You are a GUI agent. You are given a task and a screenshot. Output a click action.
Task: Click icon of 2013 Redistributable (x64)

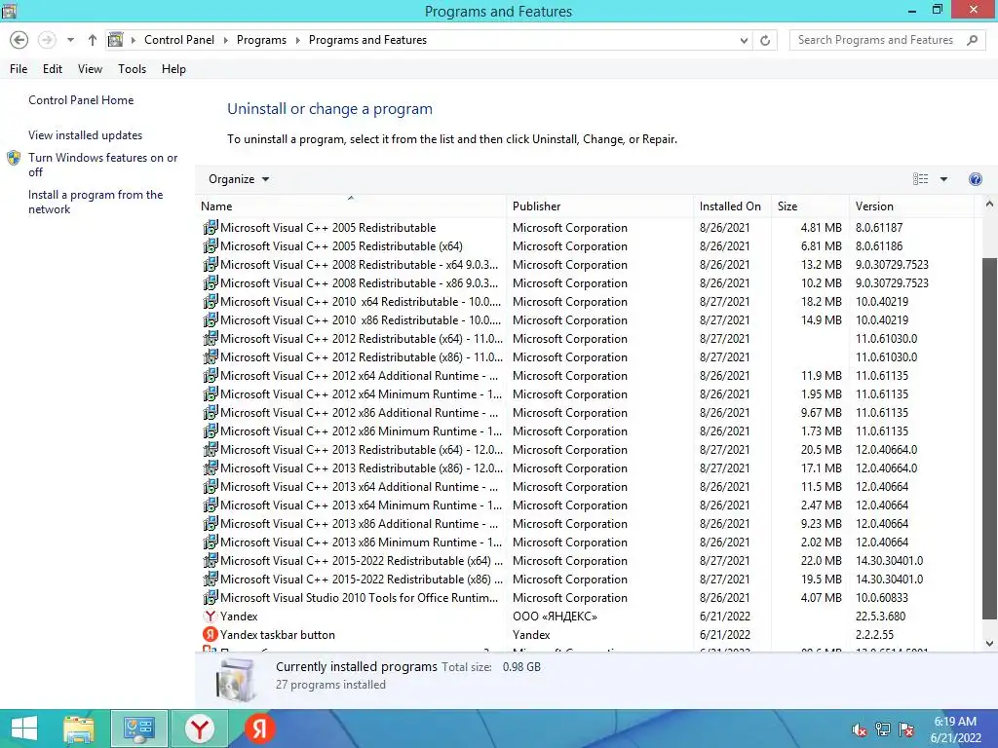tap(211, 449)
